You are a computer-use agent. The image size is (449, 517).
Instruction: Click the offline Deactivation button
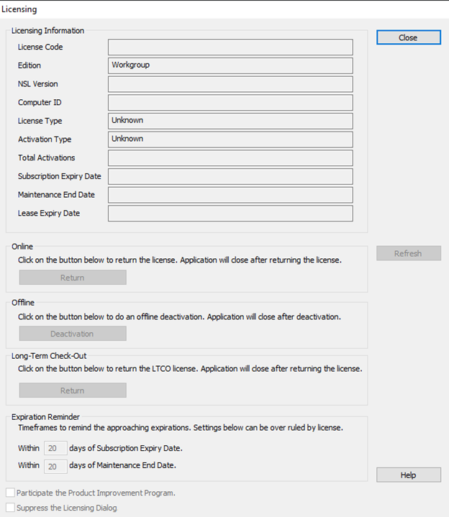pyautogui.click(x=73, y=334)
